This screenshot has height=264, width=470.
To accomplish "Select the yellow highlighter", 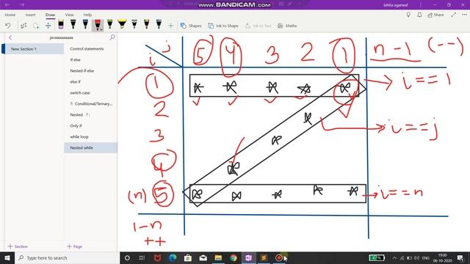I will (x=122, y=24).
